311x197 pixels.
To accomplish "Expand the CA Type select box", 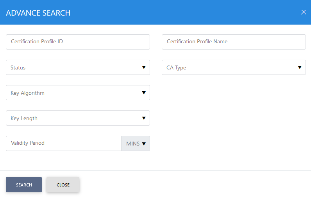I will 234,67.
